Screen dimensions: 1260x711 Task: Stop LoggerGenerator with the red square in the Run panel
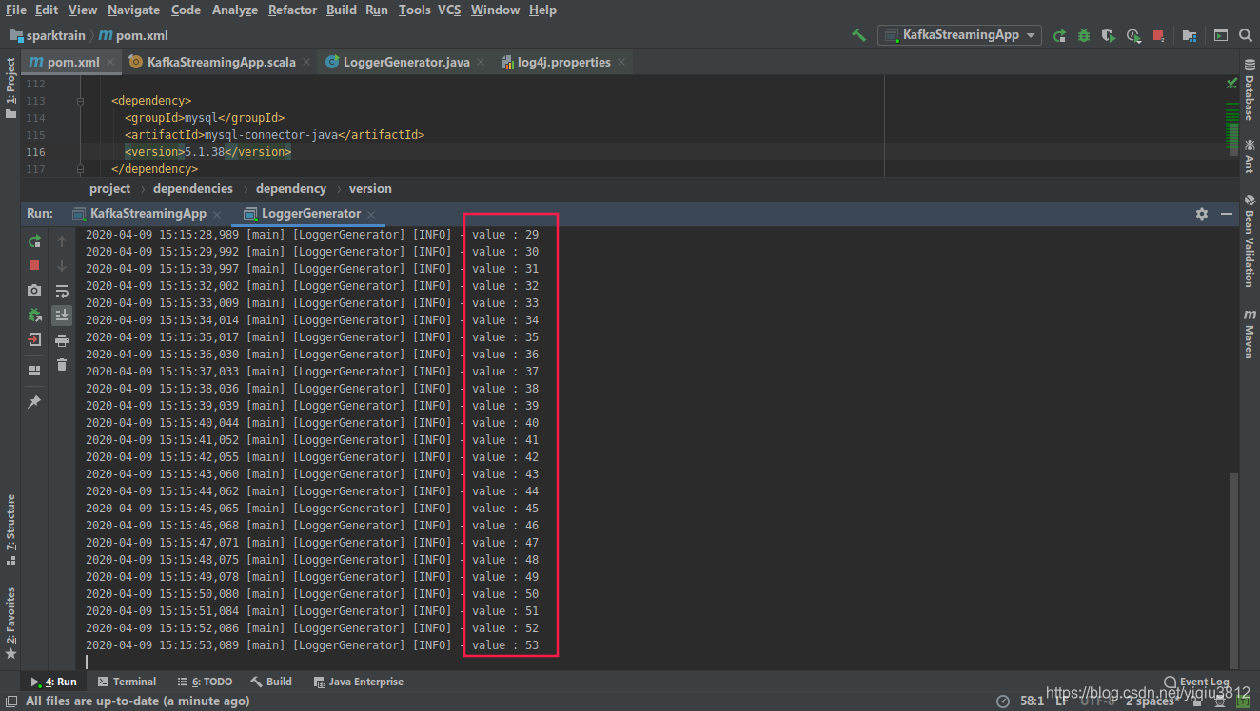(34, 266)
